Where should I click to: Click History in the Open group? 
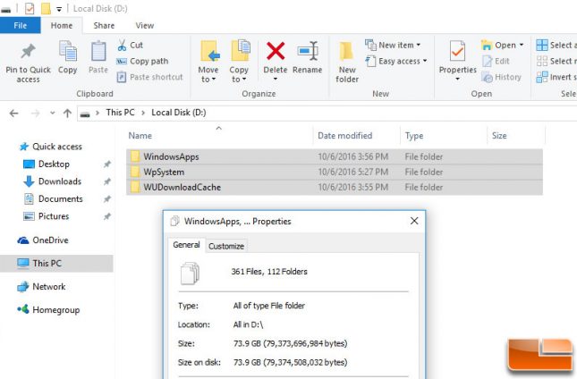pos(502,77)
